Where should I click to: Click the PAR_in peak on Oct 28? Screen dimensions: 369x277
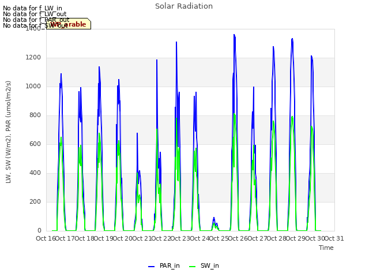(x=292, y=39)
